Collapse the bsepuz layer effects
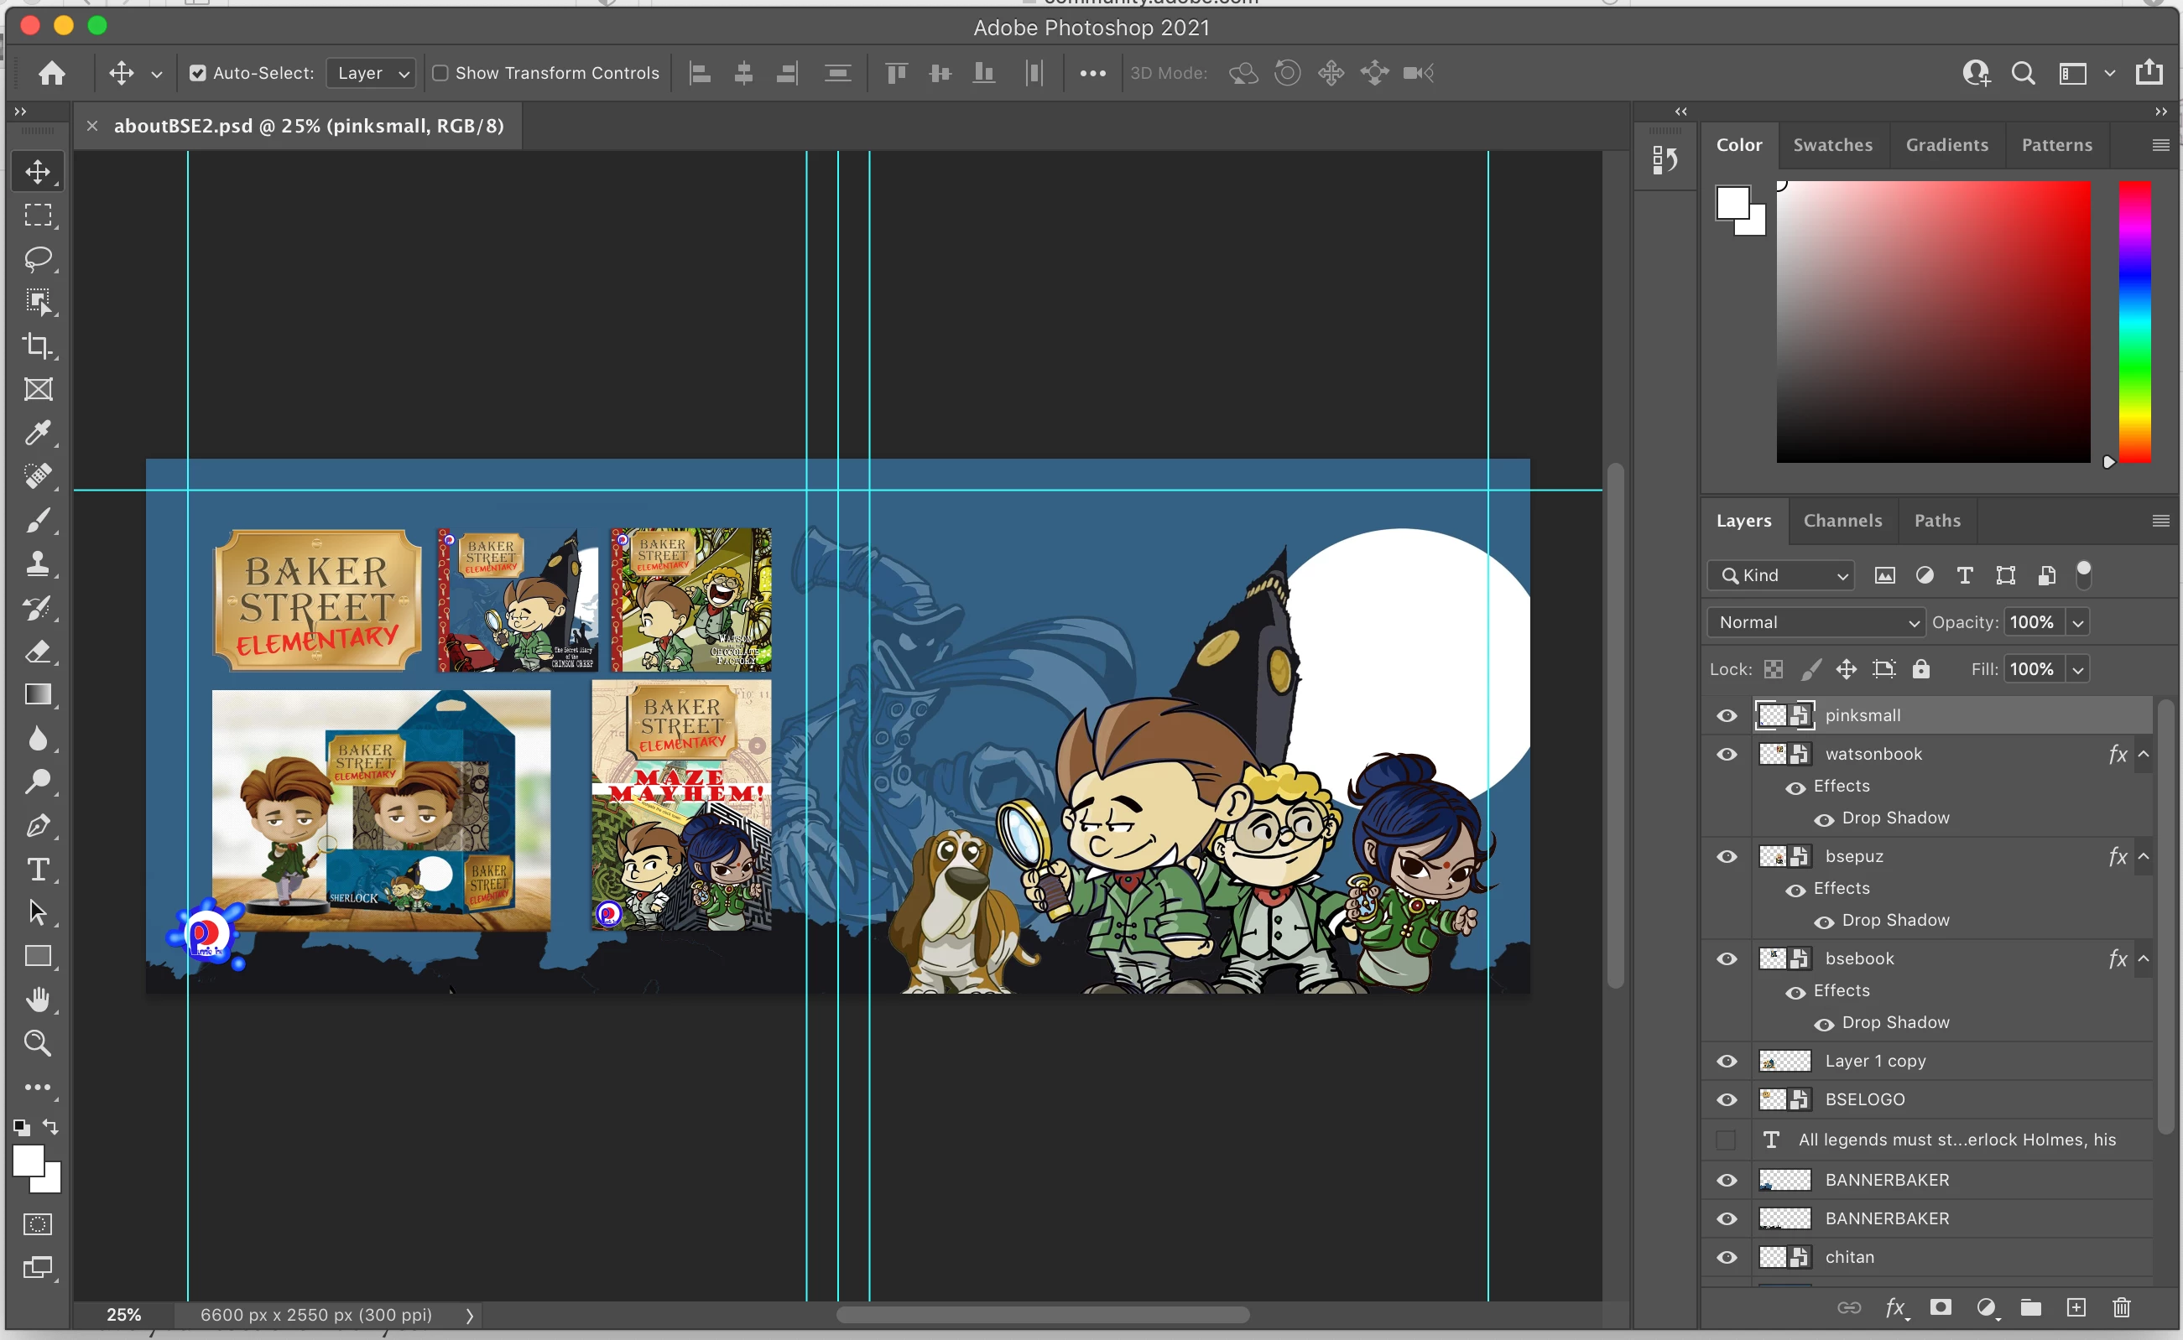 (2143, 856)
